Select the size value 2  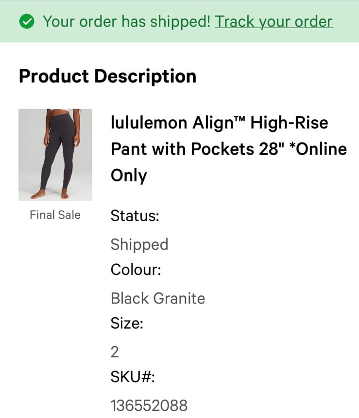(115, 352)
